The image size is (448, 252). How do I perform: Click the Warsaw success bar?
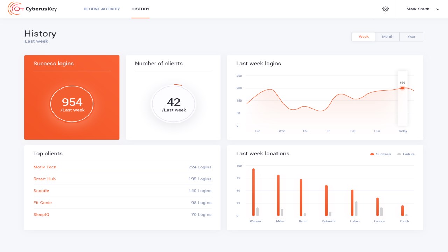pos(253,192)
